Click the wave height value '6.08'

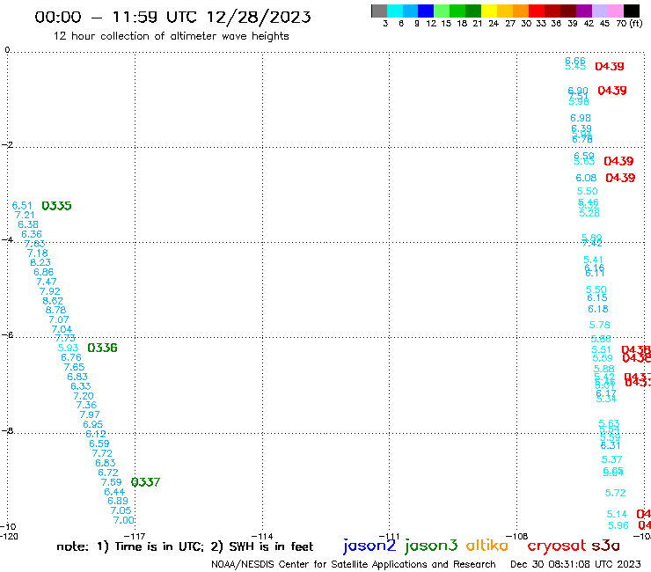point(586,179)
